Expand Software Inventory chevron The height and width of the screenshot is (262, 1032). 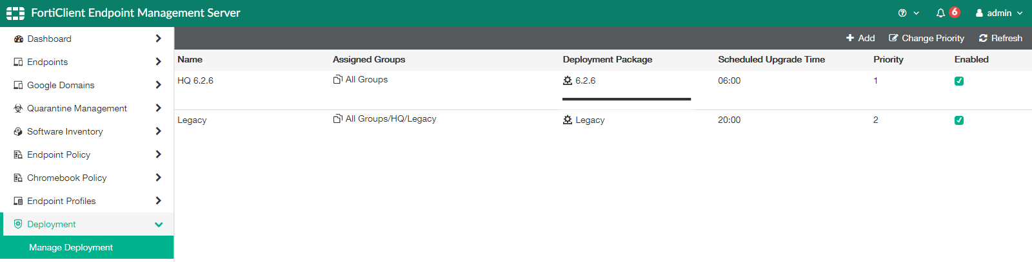158,131
